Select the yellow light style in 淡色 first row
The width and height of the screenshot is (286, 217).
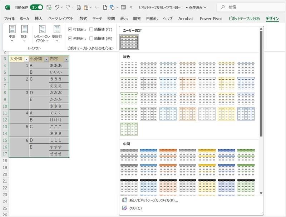coord(227,68)
